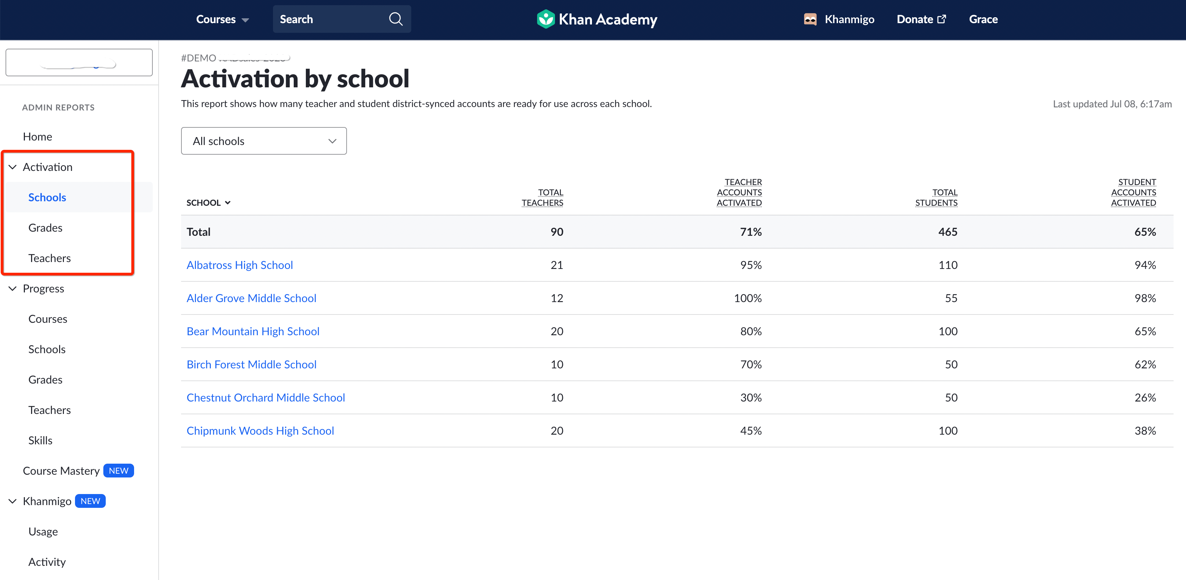Collapse the Progress section
The image size is (1186, 580).
pos(12,288)
